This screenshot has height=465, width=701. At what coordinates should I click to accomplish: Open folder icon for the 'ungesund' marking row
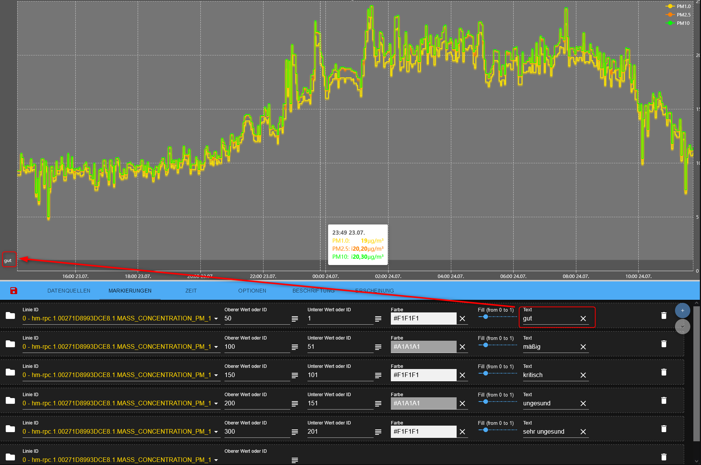coord(10,400)
